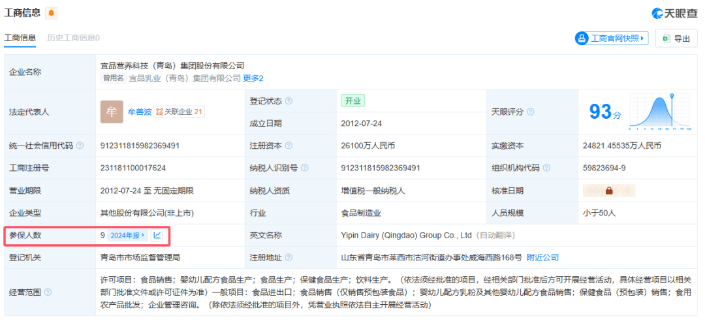Click the score distribution curve chart
This screenshot has height=327, width=705.
coord(662,112)
